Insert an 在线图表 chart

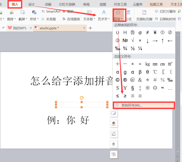tap(71, 19)
